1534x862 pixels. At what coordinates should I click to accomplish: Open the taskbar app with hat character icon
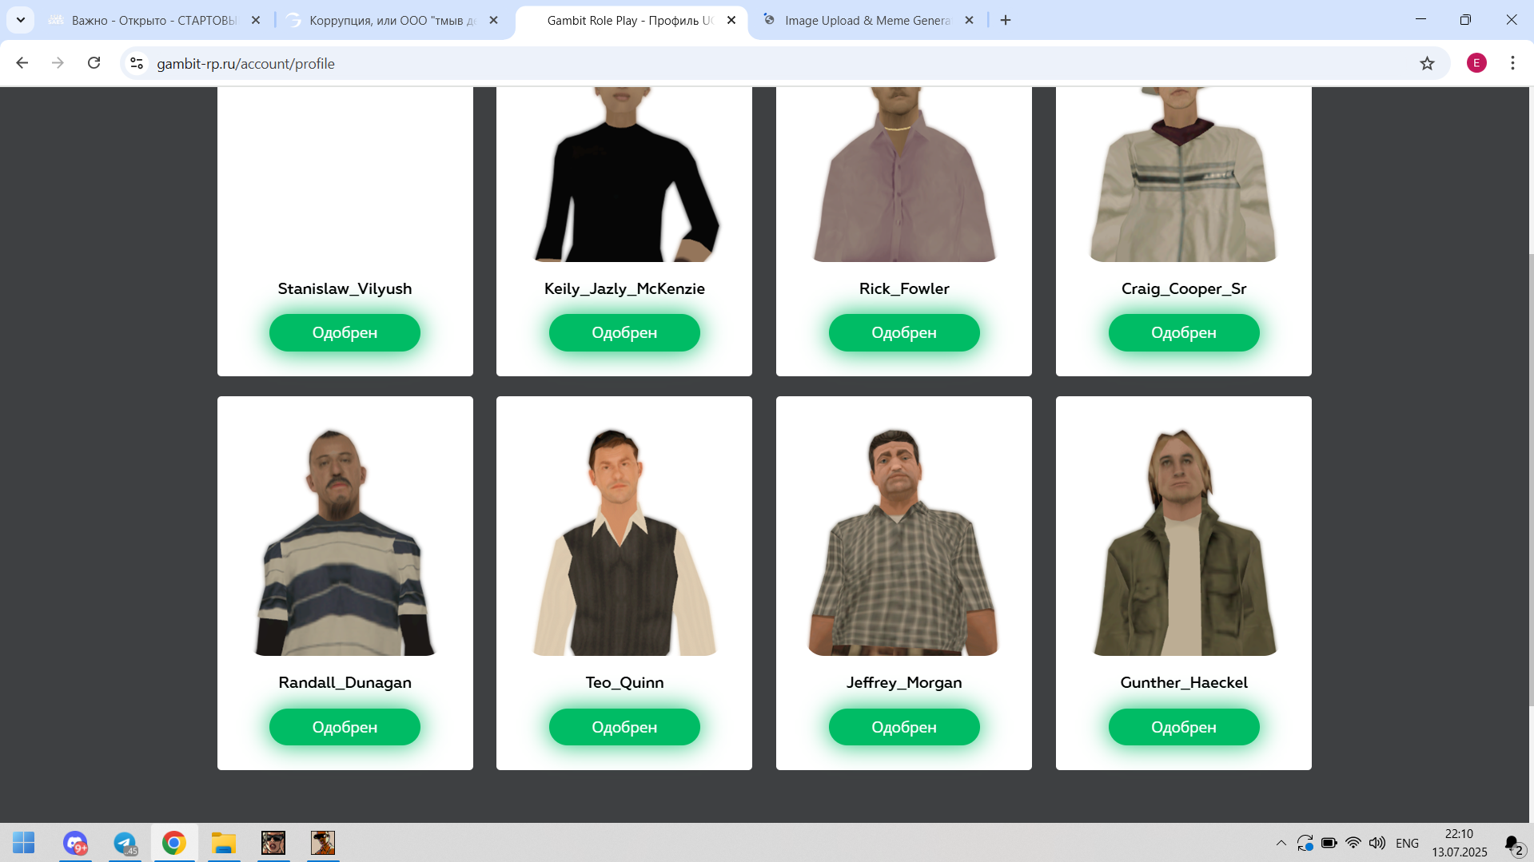[323, 843]
